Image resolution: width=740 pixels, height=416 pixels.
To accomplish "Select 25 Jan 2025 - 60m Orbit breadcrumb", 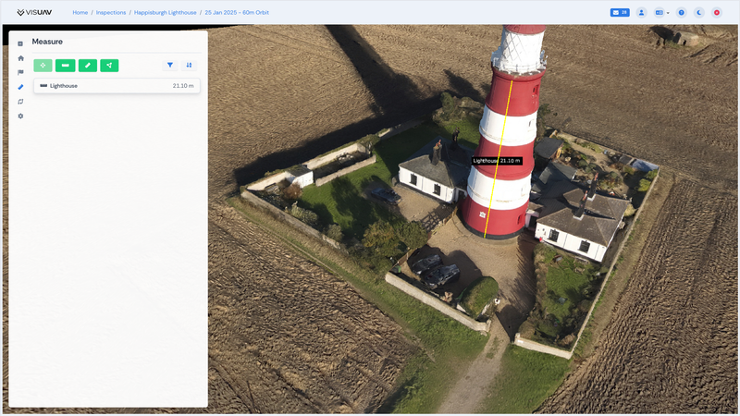I will coord(237,13).
